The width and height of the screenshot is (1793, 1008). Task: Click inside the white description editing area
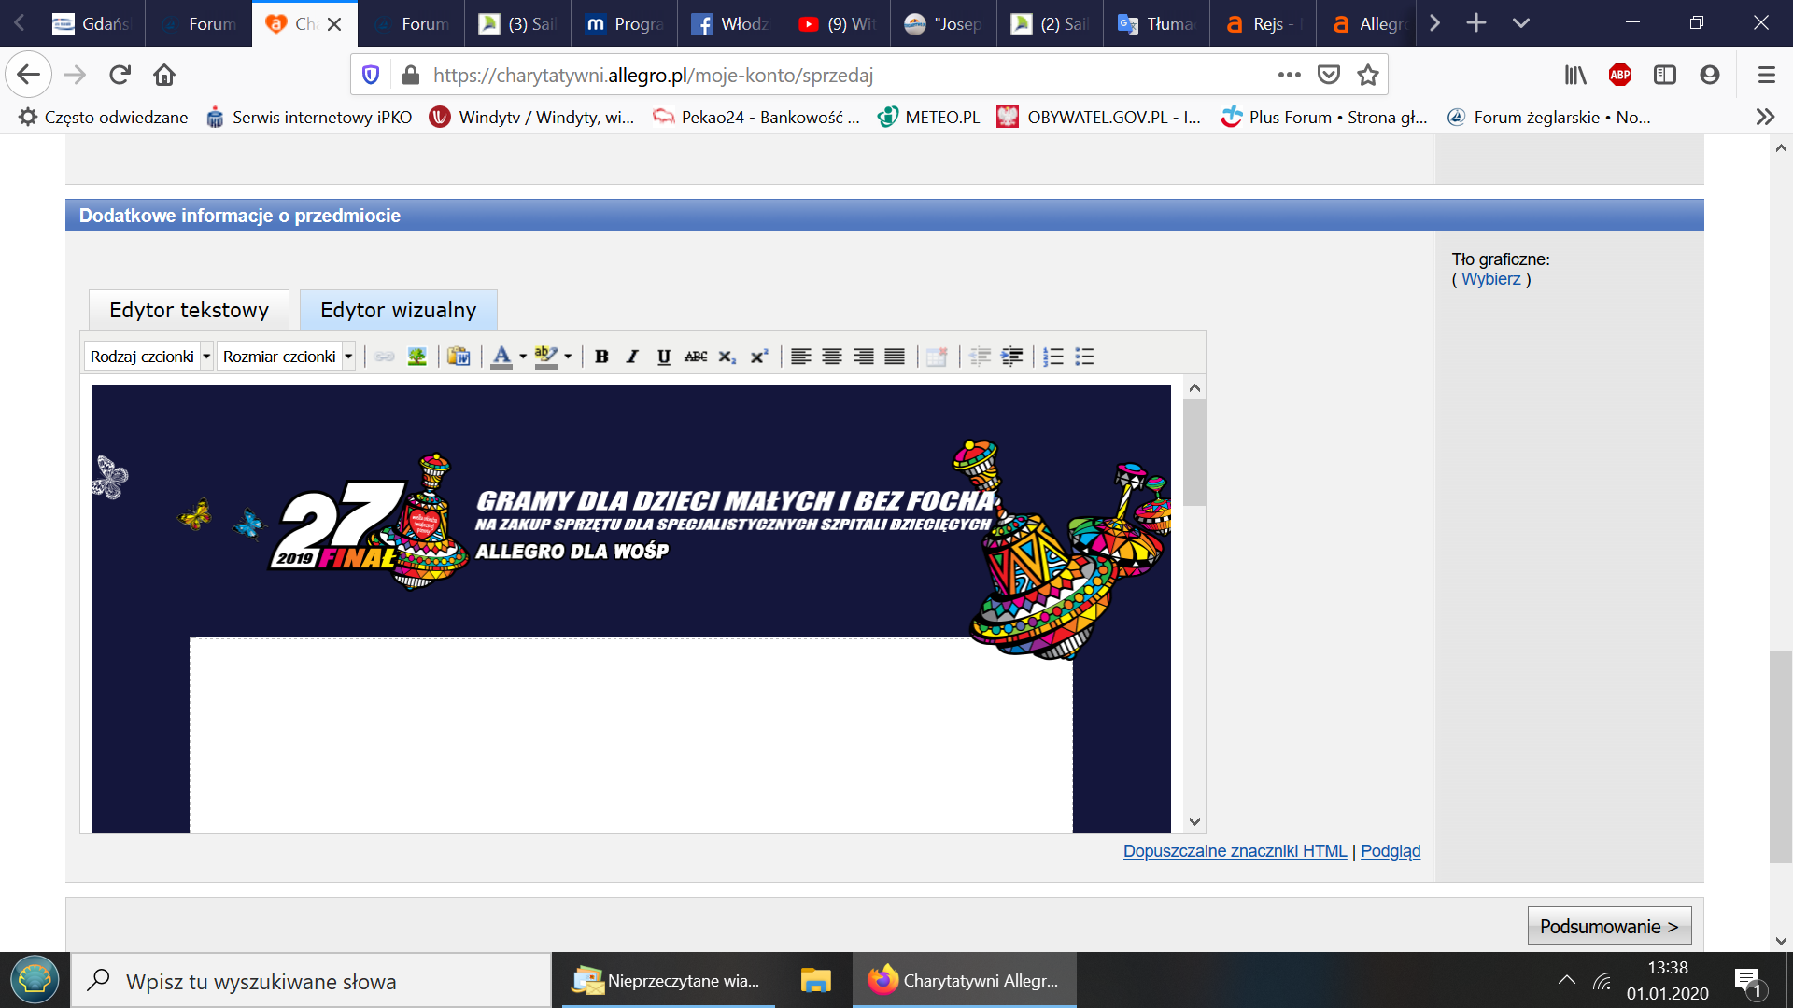[630, 735]
